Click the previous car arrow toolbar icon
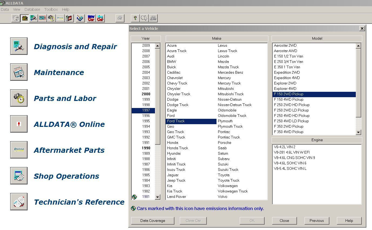 tap(100, 18)
